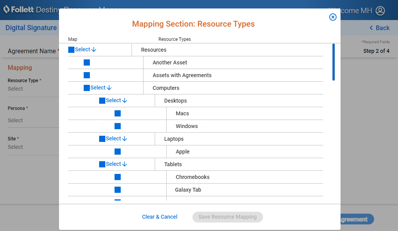Close the Mapping Section dialog
Image resolution: width=398 pixels, height=231 pixels.
click(x=333, y=17)
